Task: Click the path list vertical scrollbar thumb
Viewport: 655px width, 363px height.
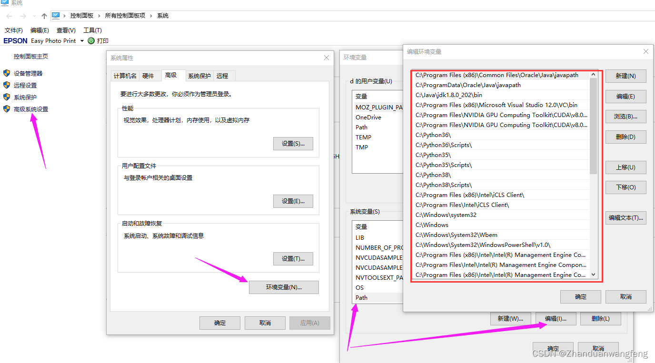Action: (x=593, y=126)
